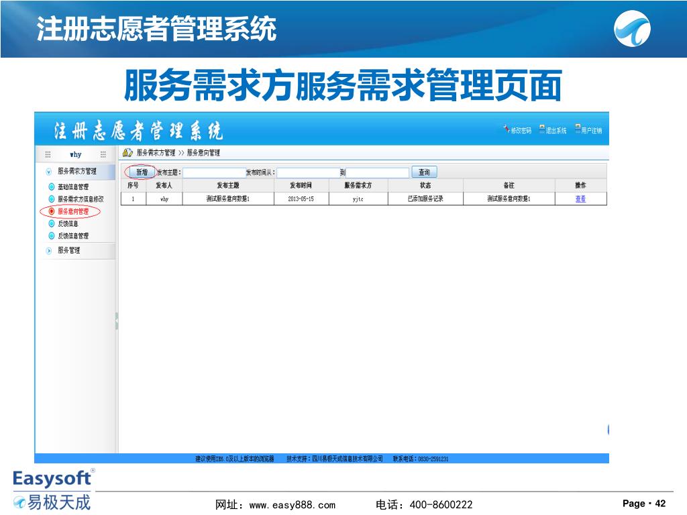Viewport: 687px width, 515px height.
Task: Click the www.easy888.com website text
Action: pos(293,505)
